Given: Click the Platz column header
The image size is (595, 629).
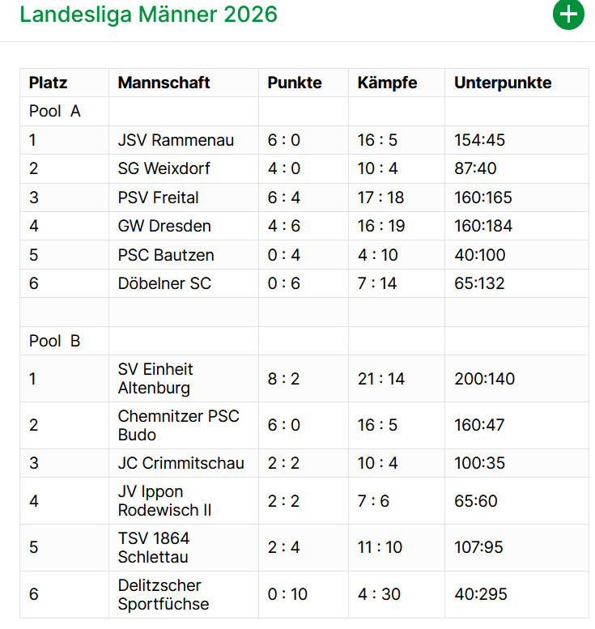Looking at the screenshot, I should coord(48,83).
